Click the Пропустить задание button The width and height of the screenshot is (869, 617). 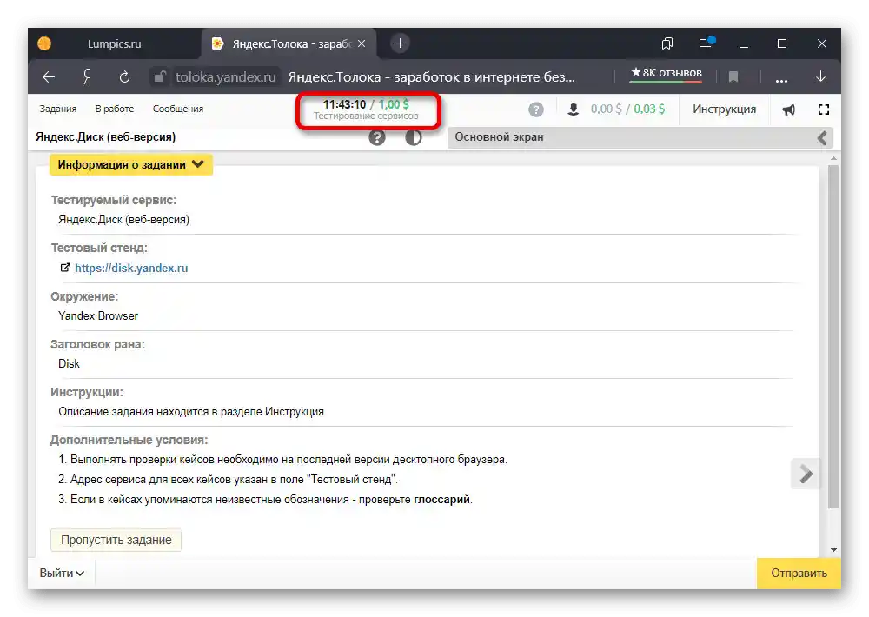[x=116, y=540]
